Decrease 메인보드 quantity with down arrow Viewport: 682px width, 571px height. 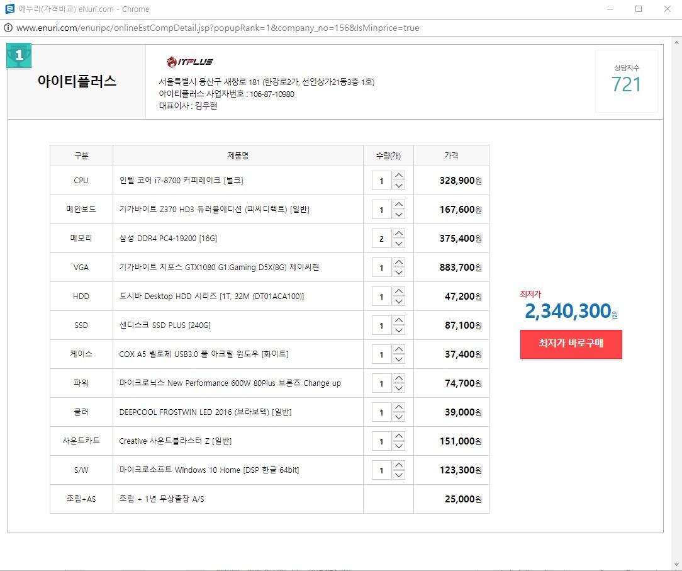coord(399,214)
